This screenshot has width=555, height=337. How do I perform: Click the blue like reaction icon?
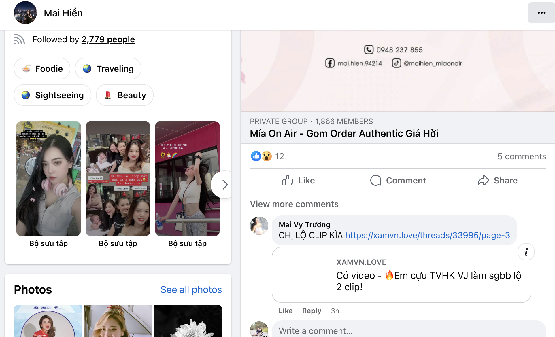pyautogui.click(x=256, y=156)
